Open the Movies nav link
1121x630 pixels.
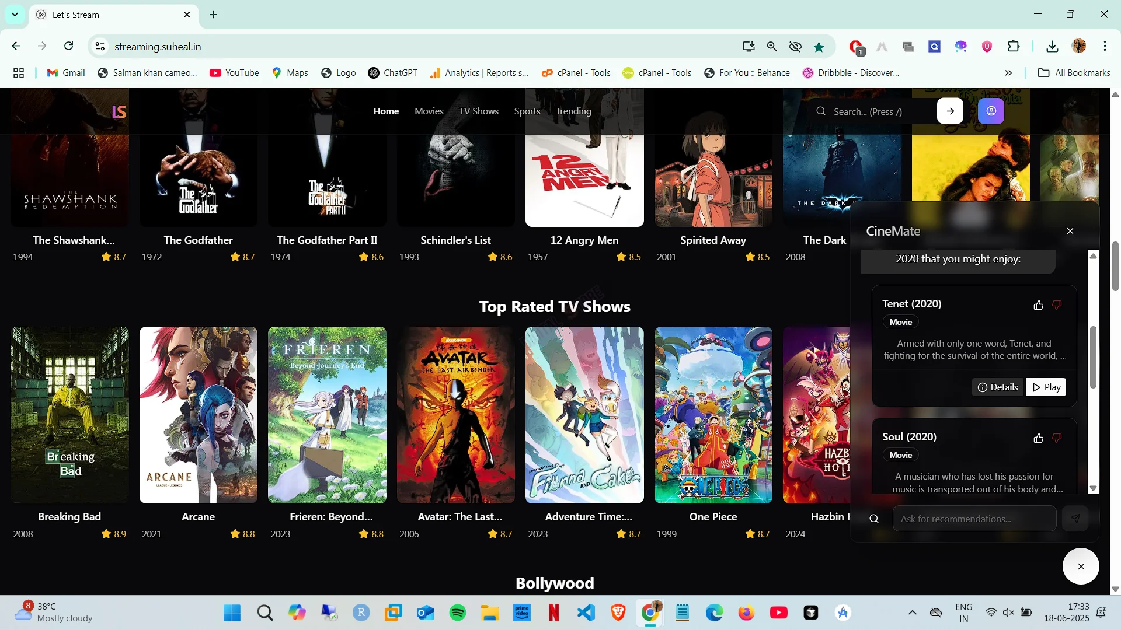(429, 111)
